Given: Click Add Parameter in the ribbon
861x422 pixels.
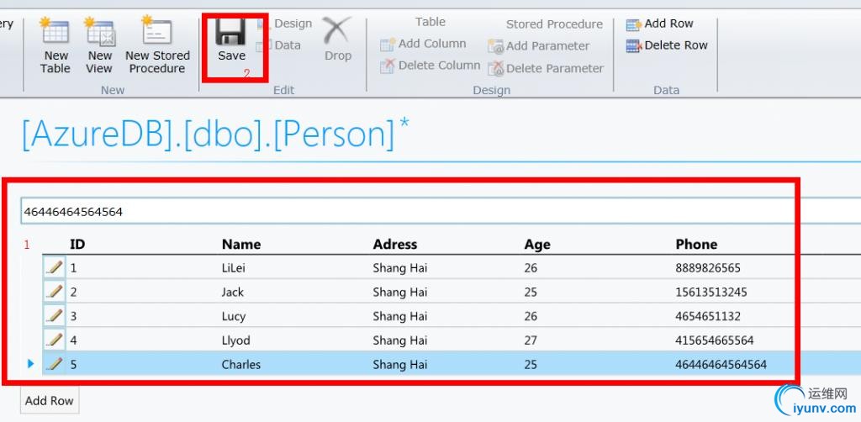Looking at the screenshot, I should click(539, 46).
